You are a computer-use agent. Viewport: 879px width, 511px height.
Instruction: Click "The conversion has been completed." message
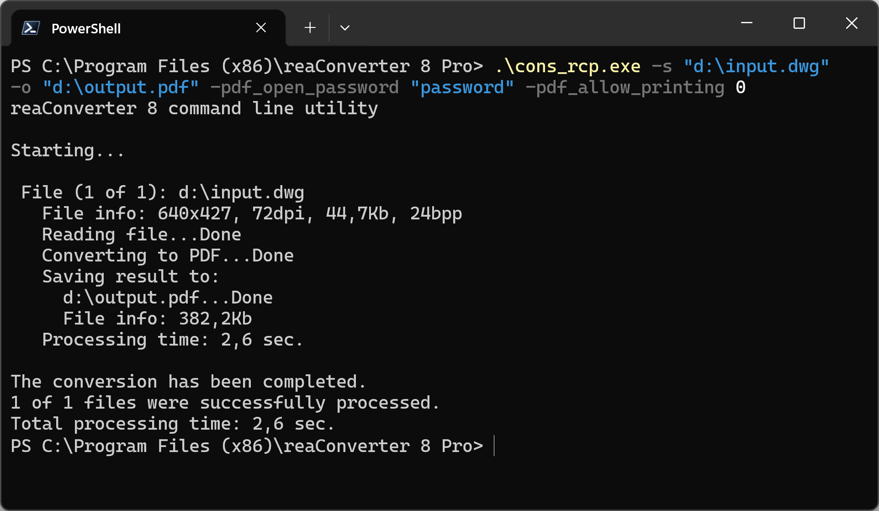[188, 382]
